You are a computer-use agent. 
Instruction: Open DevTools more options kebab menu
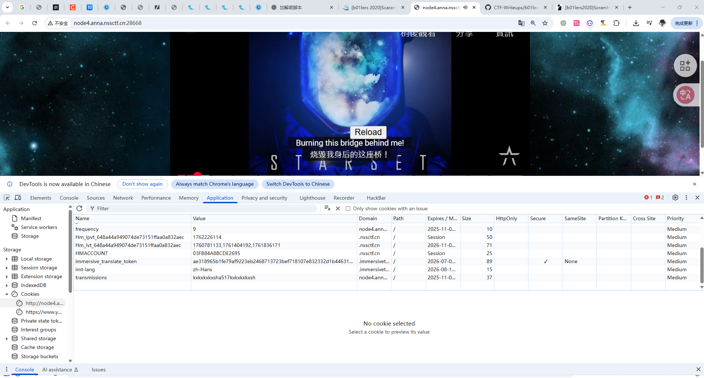686,197
